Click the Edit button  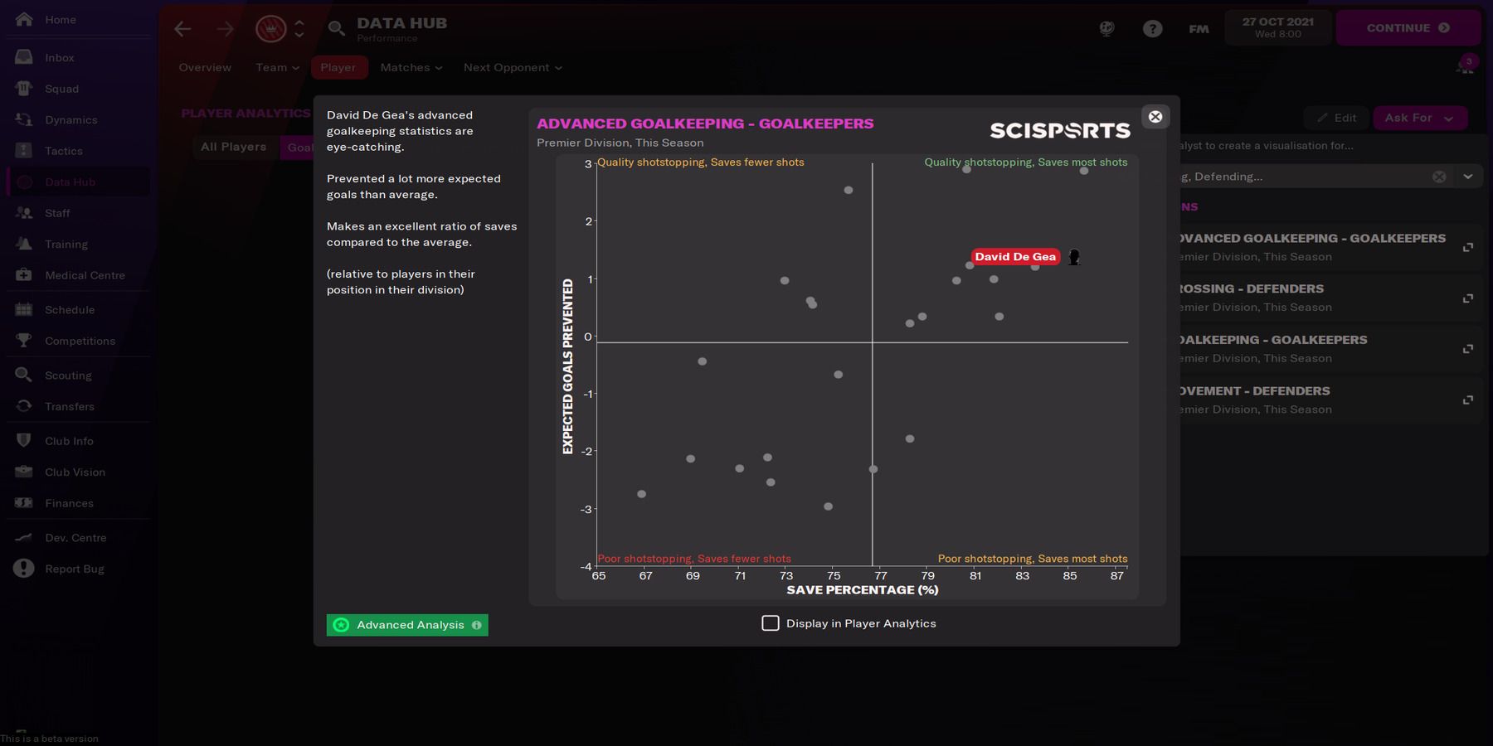tap(1335, 118)
